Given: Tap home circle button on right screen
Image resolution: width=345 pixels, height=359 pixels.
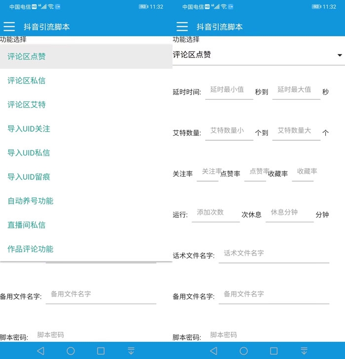Looking at the screenshot, I should point(244,351).
